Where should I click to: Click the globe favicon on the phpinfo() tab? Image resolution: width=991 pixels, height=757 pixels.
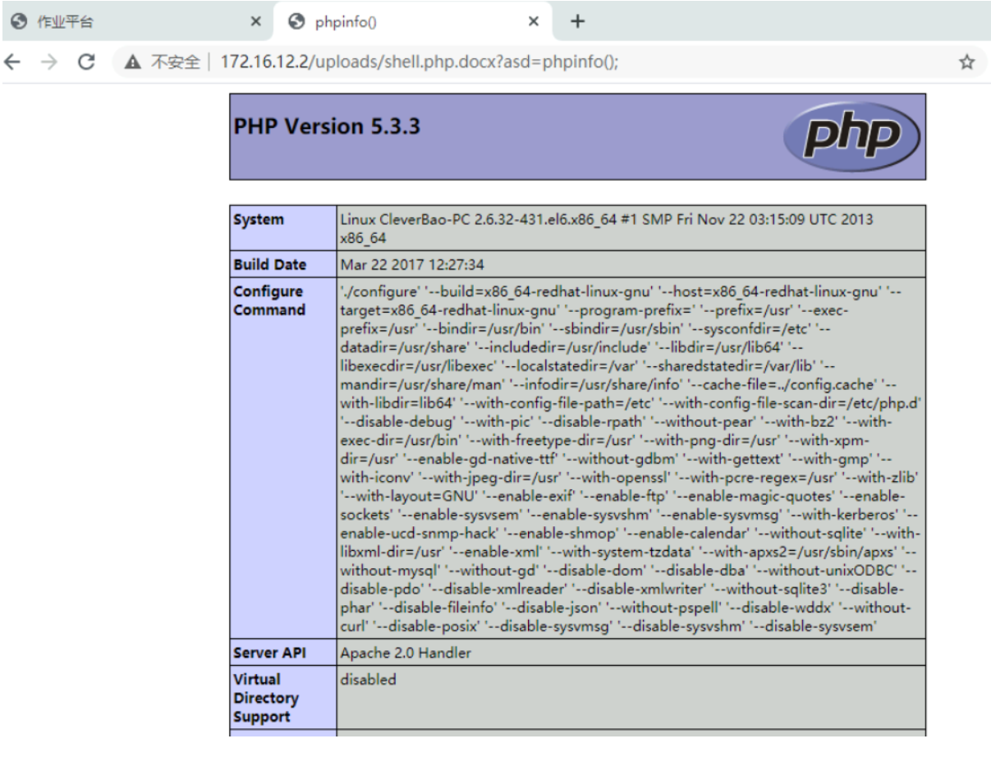[x=298, y=21]
